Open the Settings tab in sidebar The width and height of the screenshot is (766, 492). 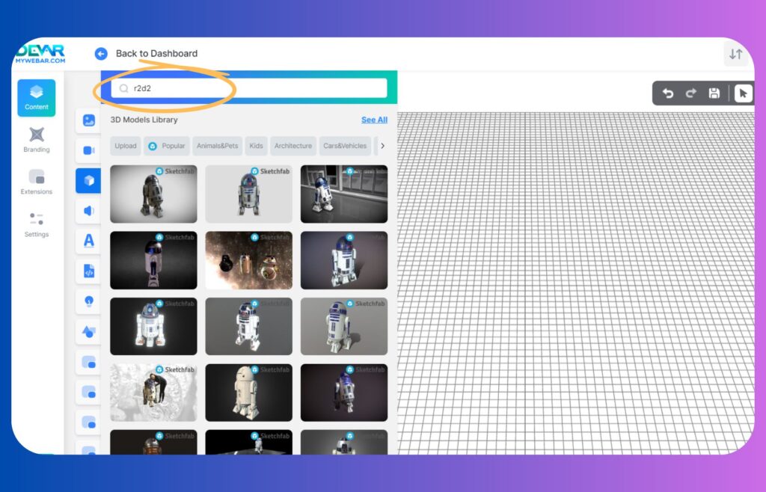tap(36, 224)
